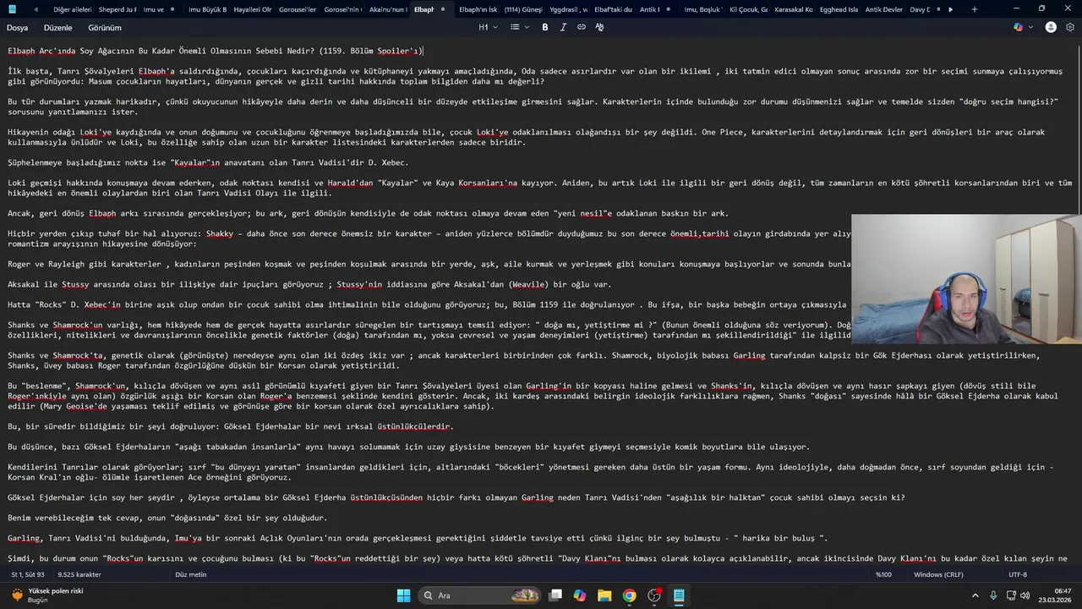The image size is (1082, 609).
Task: Open File Explorer from the taskbar
Action: coord(604,595)
